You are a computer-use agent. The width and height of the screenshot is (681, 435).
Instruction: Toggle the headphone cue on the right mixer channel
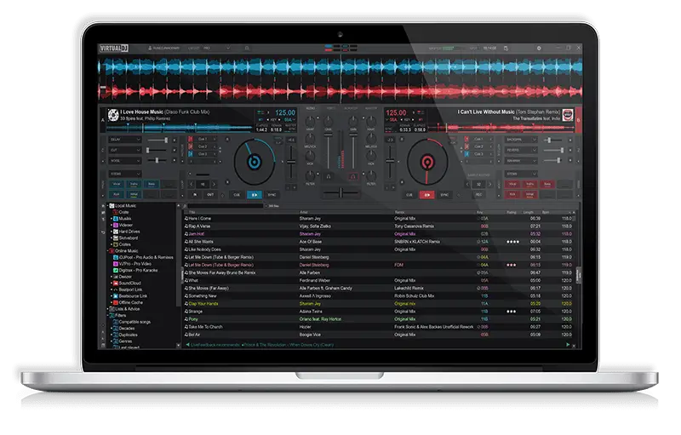[352, 177]
